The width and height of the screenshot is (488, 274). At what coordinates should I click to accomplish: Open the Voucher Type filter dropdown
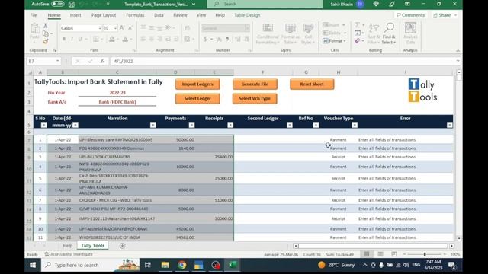coord(355,125)
